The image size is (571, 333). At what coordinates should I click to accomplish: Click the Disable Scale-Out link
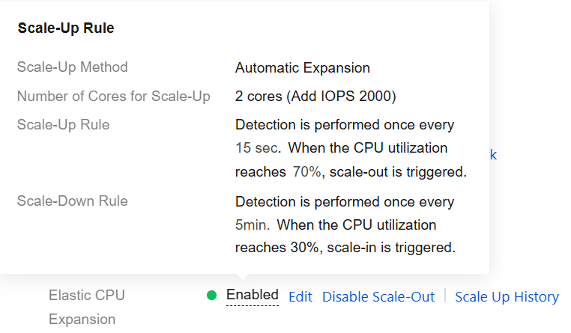pos(378,296)
